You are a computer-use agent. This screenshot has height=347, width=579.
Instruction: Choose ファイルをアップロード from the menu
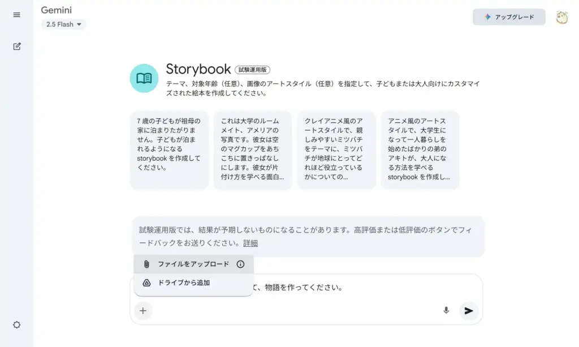(193, 264)
